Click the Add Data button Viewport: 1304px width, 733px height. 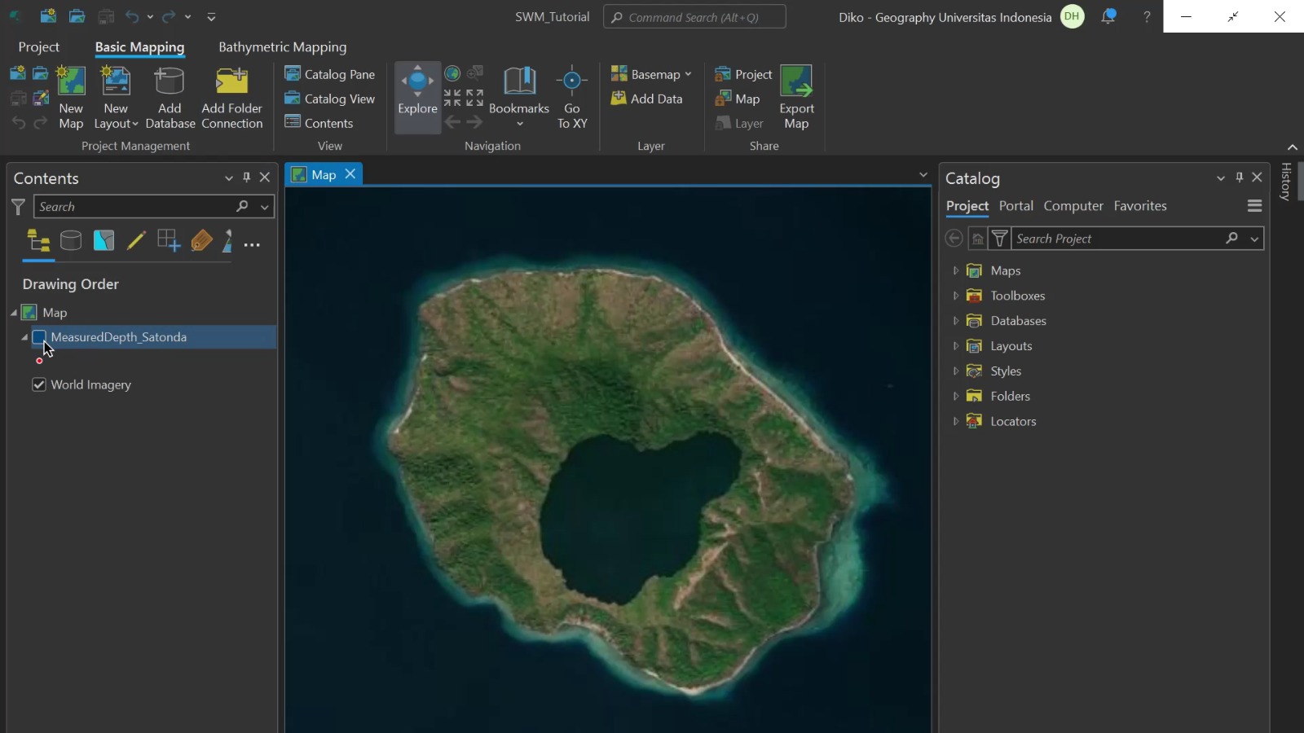(647, 99)
